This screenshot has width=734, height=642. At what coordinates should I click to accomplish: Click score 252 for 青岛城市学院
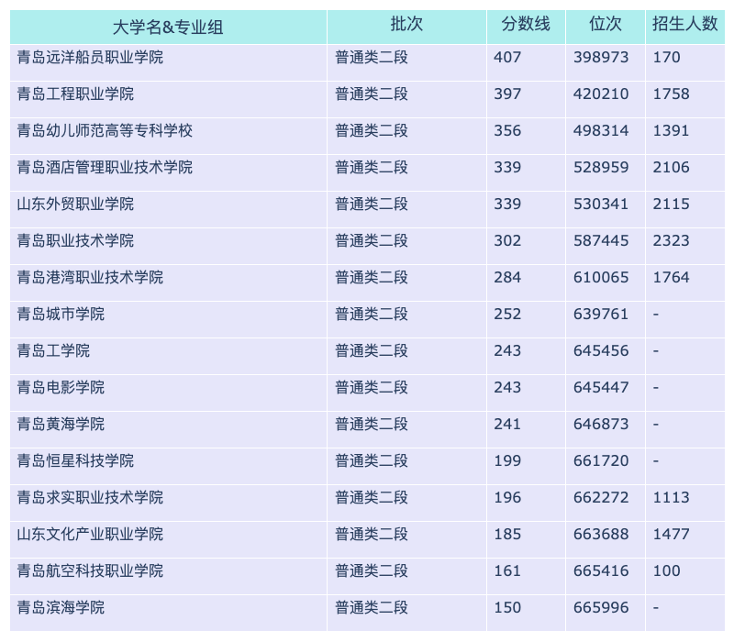[507, 314]
